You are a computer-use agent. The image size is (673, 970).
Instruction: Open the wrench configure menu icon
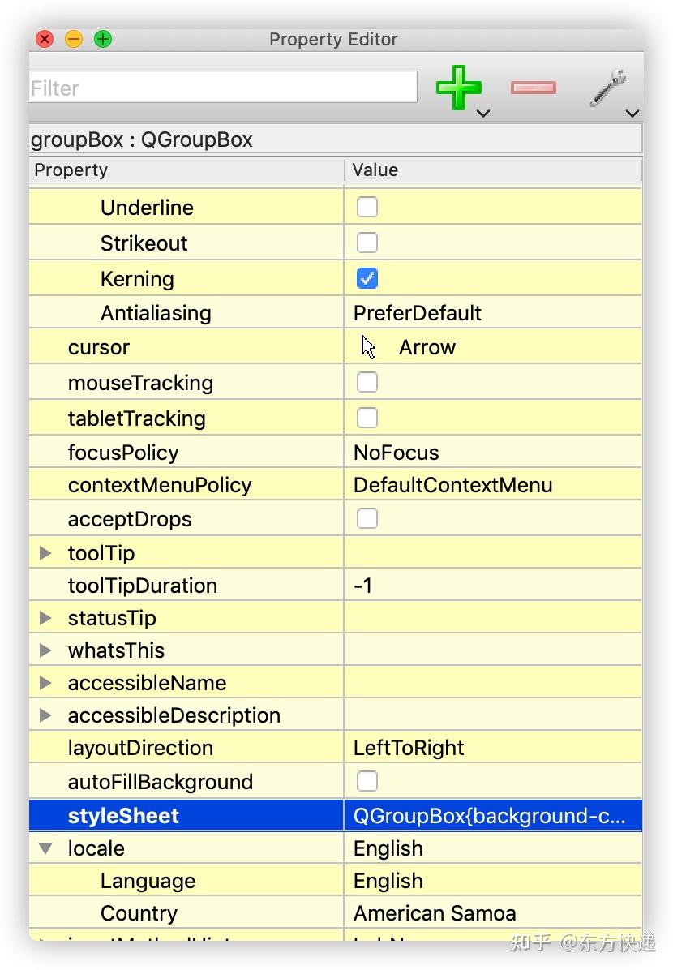608,88
